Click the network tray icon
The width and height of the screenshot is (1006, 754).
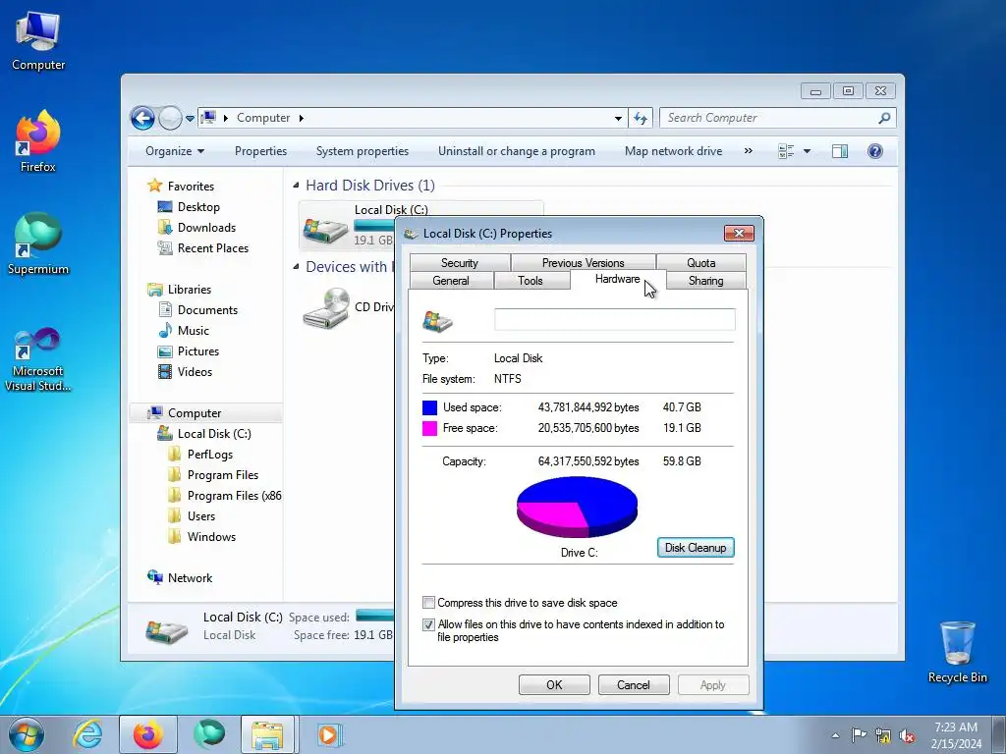pyautogui.click(x=883, y=735)
